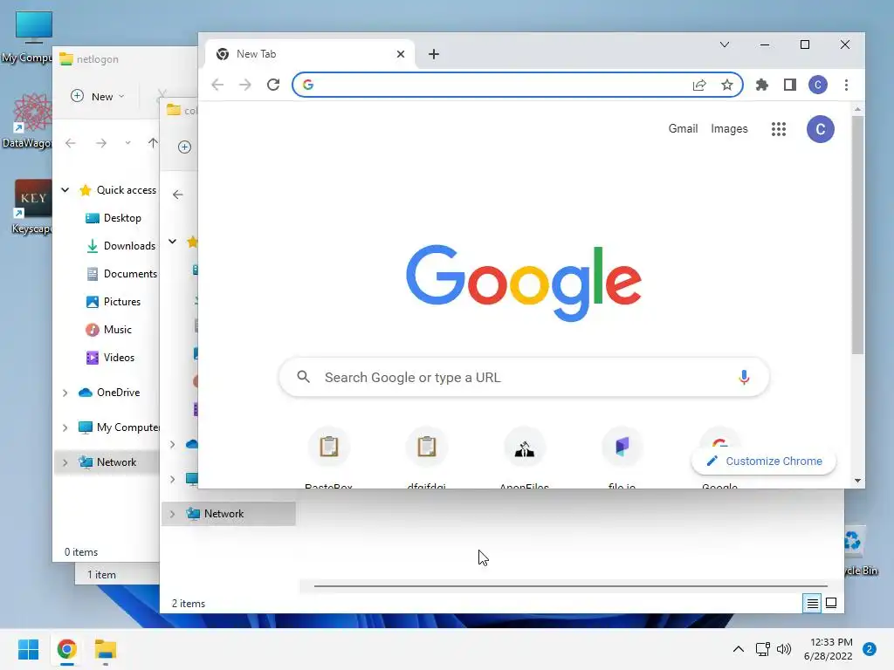The height and width of the screenshot is (670, 894).
Task: Open Google account C avatar on page
Action: (x=821, y=129)
